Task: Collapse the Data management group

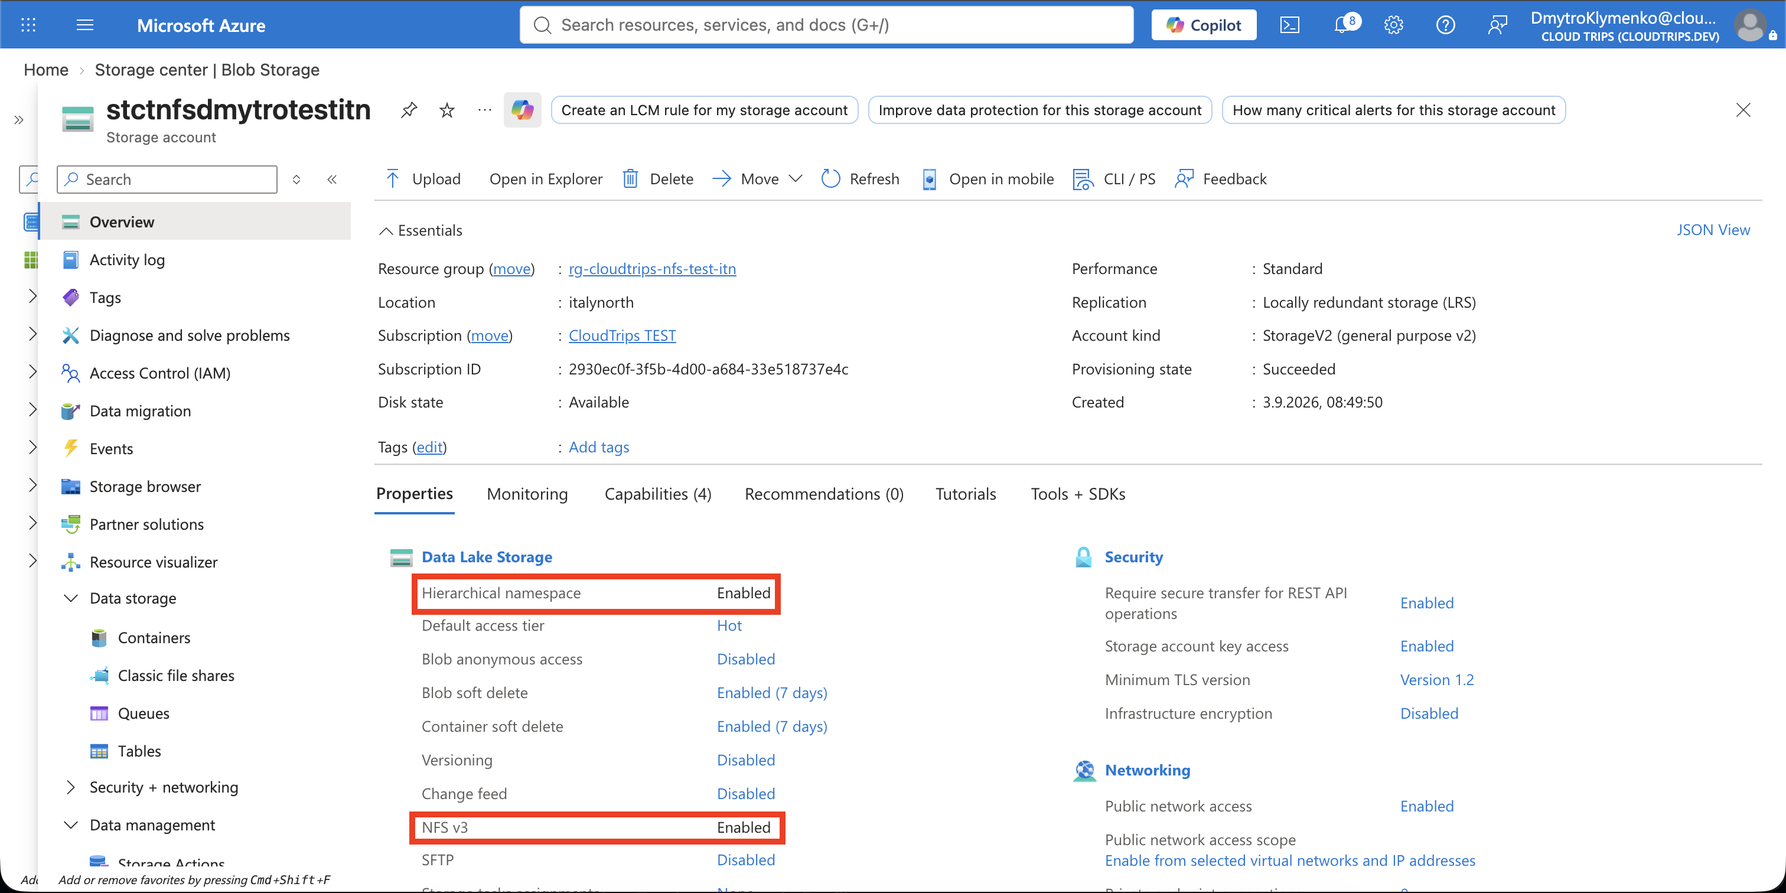Action: click(x=71, y=824)
